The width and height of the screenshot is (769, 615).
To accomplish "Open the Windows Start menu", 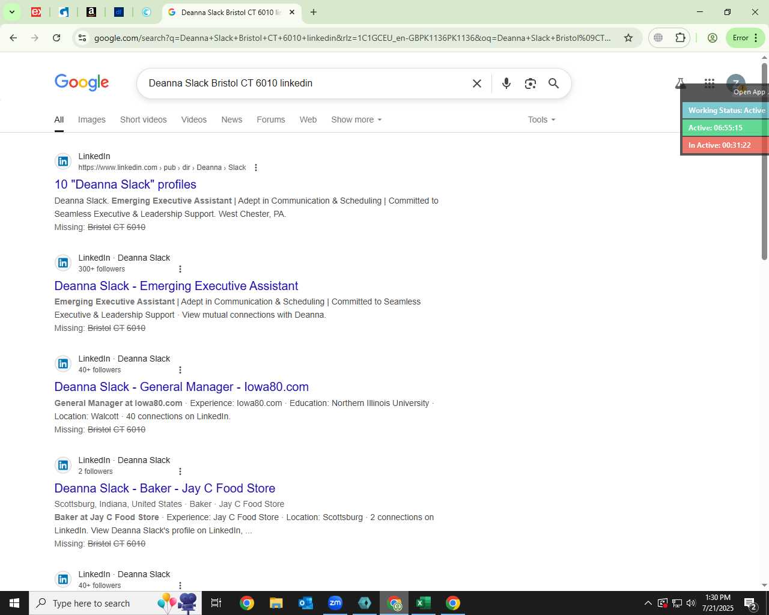I will 14,603.
